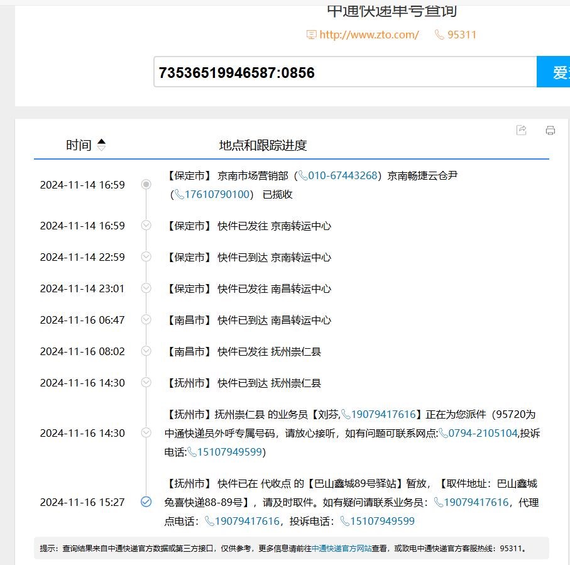Image resolution: width=570 pixels, height=565 pixels.
Task: Click complaint number 15107949599 in 14:30 entry
Action: click(x=229, y=452)
